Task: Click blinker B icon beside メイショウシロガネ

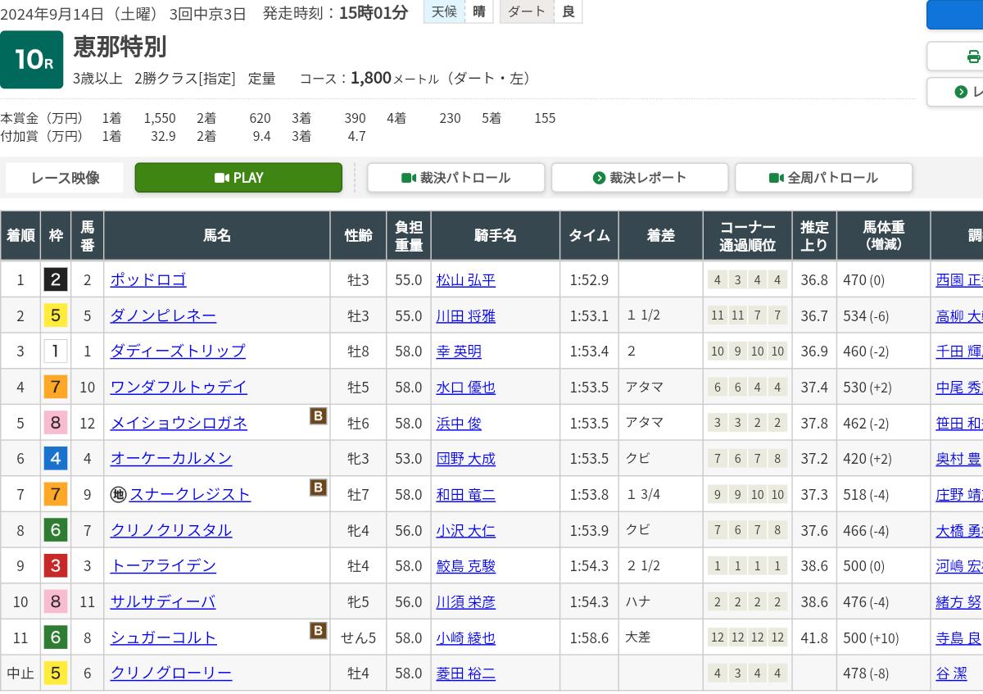Action: 318,416
